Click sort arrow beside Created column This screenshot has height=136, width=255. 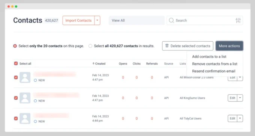point(93,63)
